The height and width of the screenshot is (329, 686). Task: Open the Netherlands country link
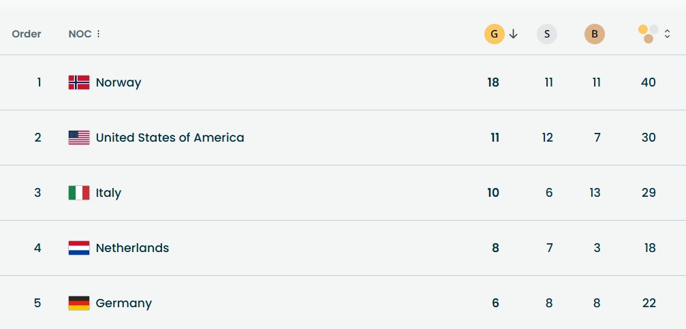coord(132,248)
